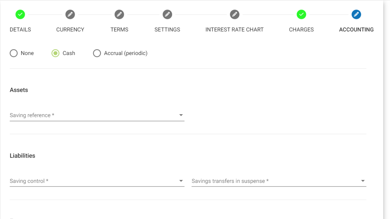This screenshot has width=390, height=219.
Task: Open the INTEREST RATE CHART step label
Action: click(235, 30)
